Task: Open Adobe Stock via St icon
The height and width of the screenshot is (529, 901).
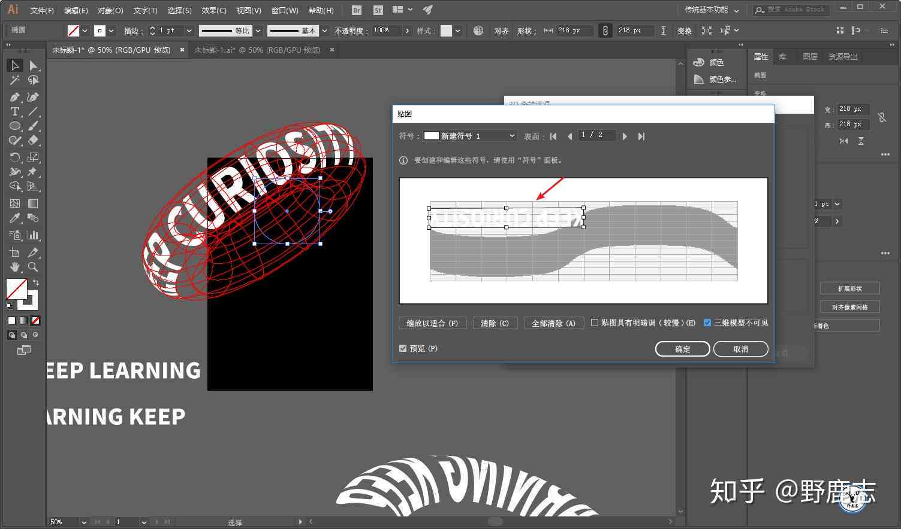Action: click(x=378, y=10)
